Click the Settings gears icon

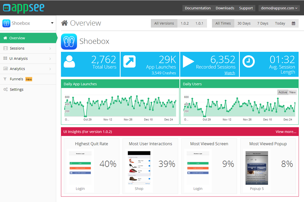click(x=5, y=89)
